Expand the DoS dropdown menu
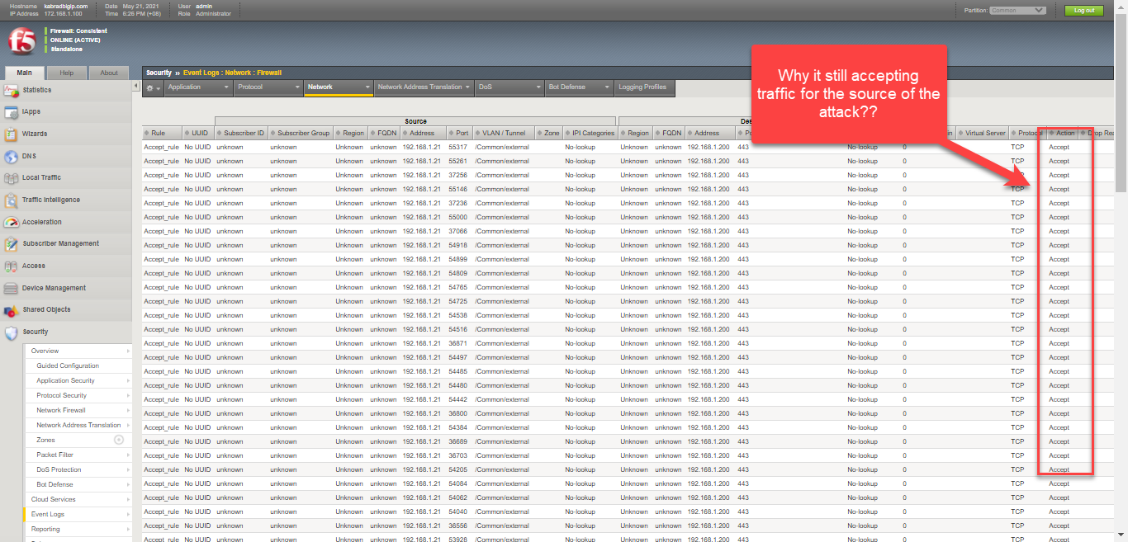This screenshot has height=542, width=1128. (x=508, y=87)
